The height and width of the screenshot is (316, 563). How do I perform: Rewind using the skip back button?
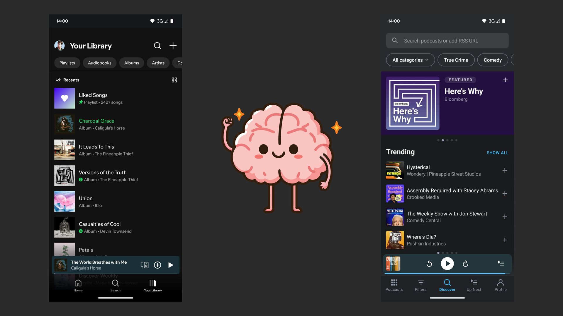click(x=429, y=264)
